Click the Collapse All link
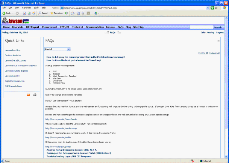This screenshot has height=163, width=229. 214,53
